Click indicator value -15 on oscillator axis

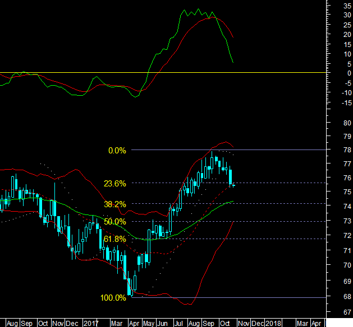(x=346, y=103)
